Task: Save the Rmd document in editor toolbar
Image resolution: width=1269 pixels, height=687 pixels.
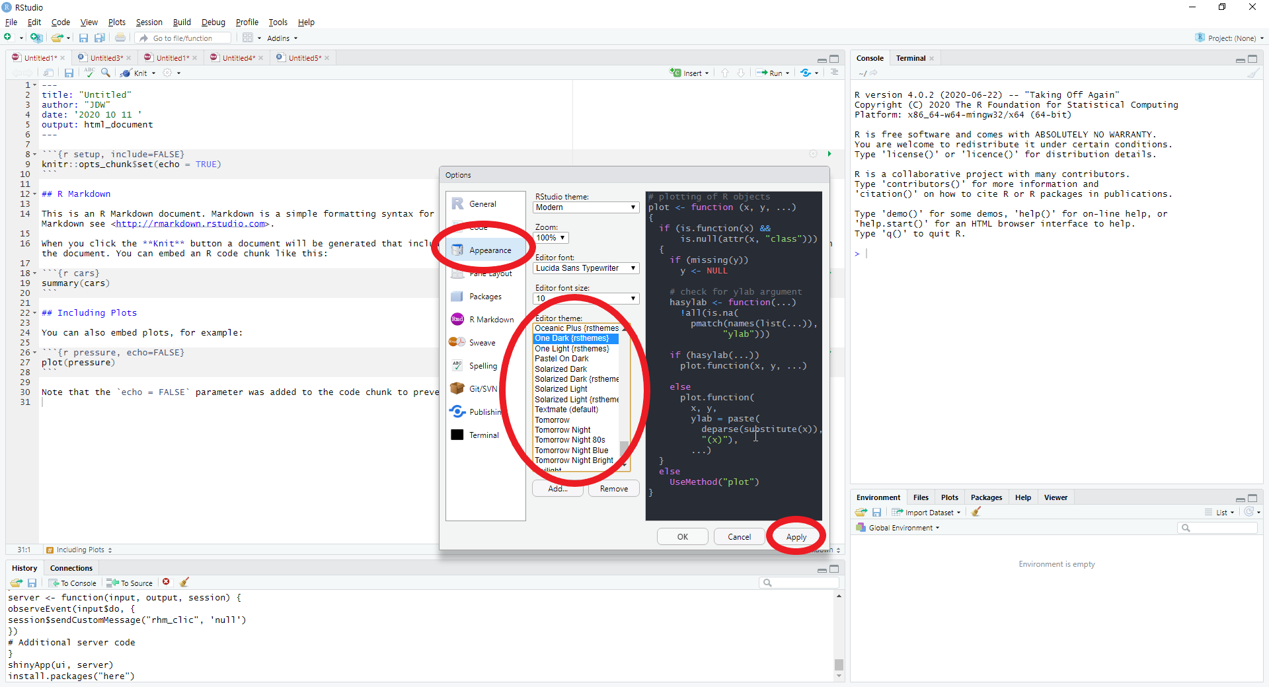Action: [69, 73]
